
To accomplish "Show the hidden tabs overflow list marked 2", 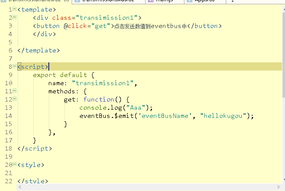I will click(x=233, y=1).
